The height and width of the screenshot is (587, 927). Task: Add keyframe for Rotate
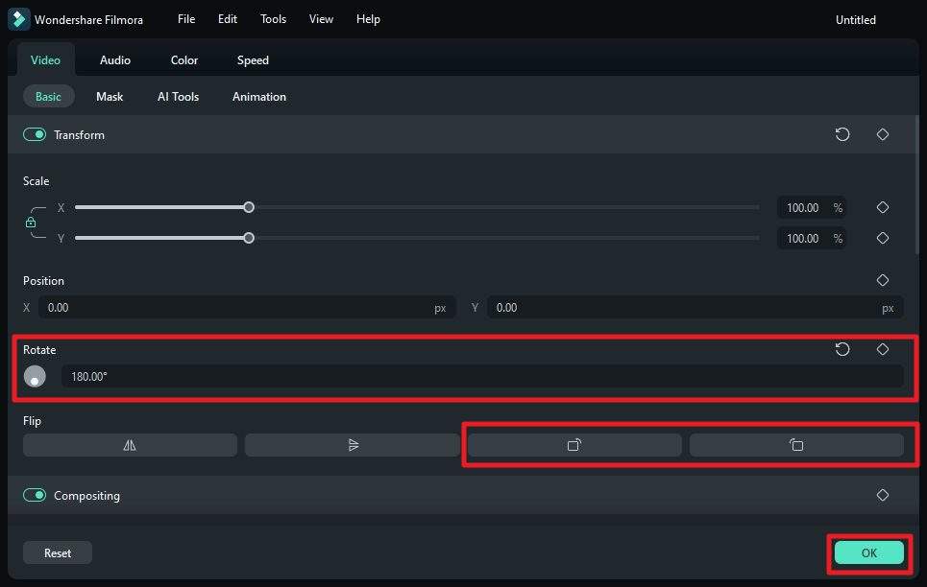[x=883, y=349]
